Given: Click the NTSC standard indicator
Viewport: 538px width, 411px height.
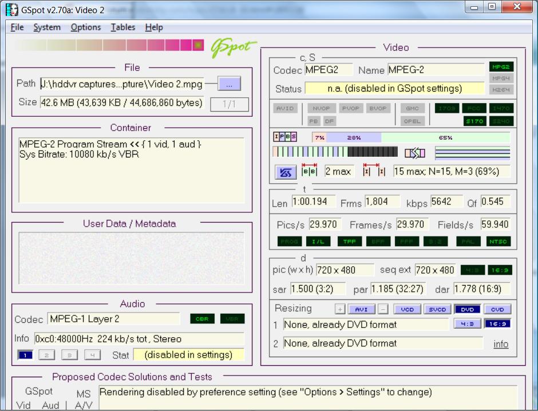Looking at the screenshot, I should [498, 242].
